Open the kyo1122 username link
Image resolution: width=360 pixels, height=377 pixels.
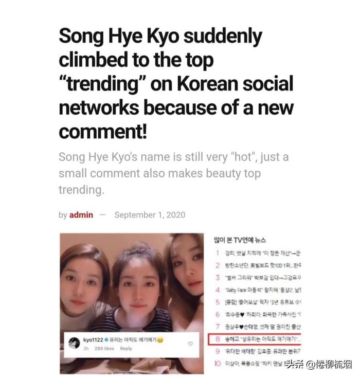tap(93, 340)
